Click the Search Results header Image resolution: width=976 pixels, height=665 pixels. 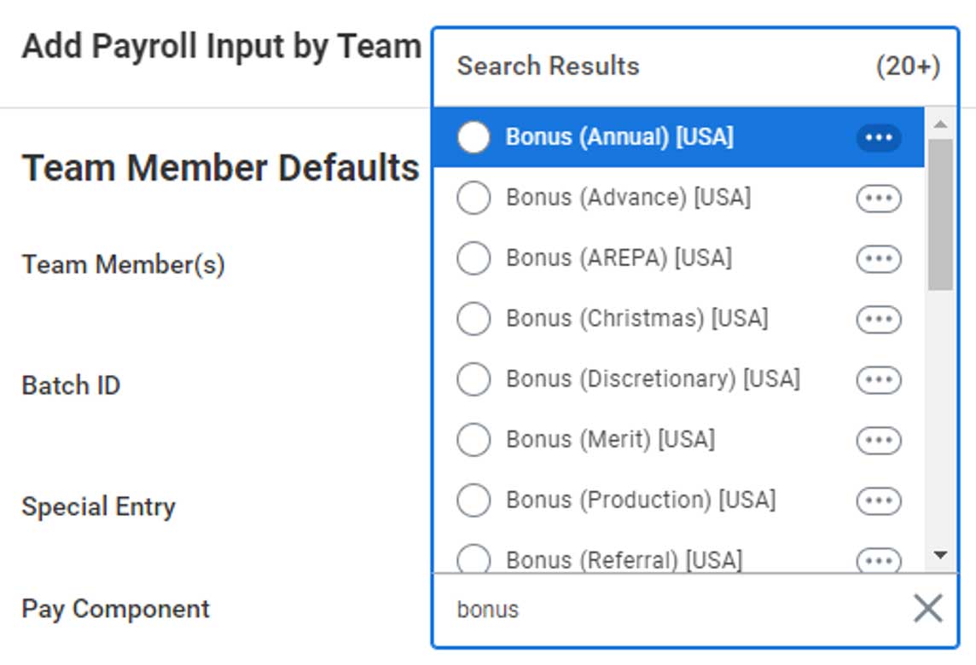coord(548,66)
